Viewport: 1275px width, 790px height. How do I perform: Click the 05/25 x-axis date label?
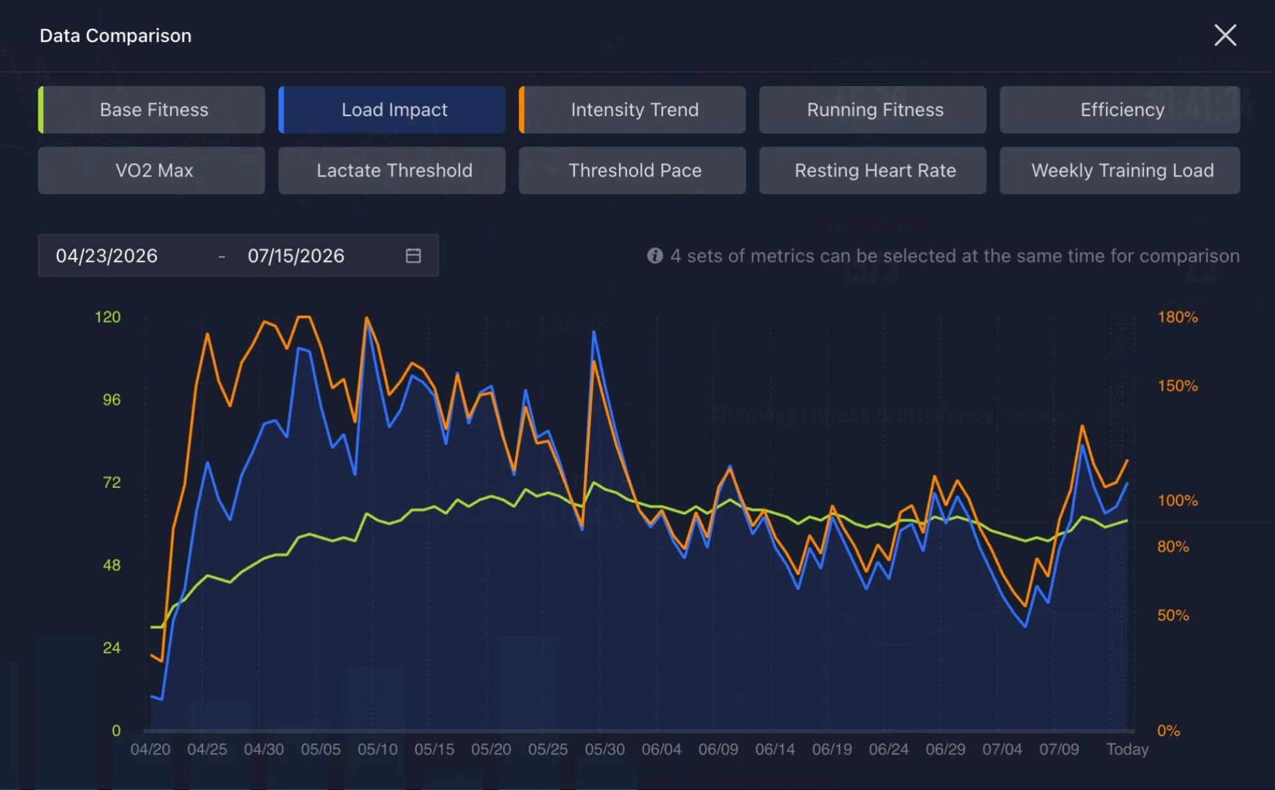coord(548,749)
